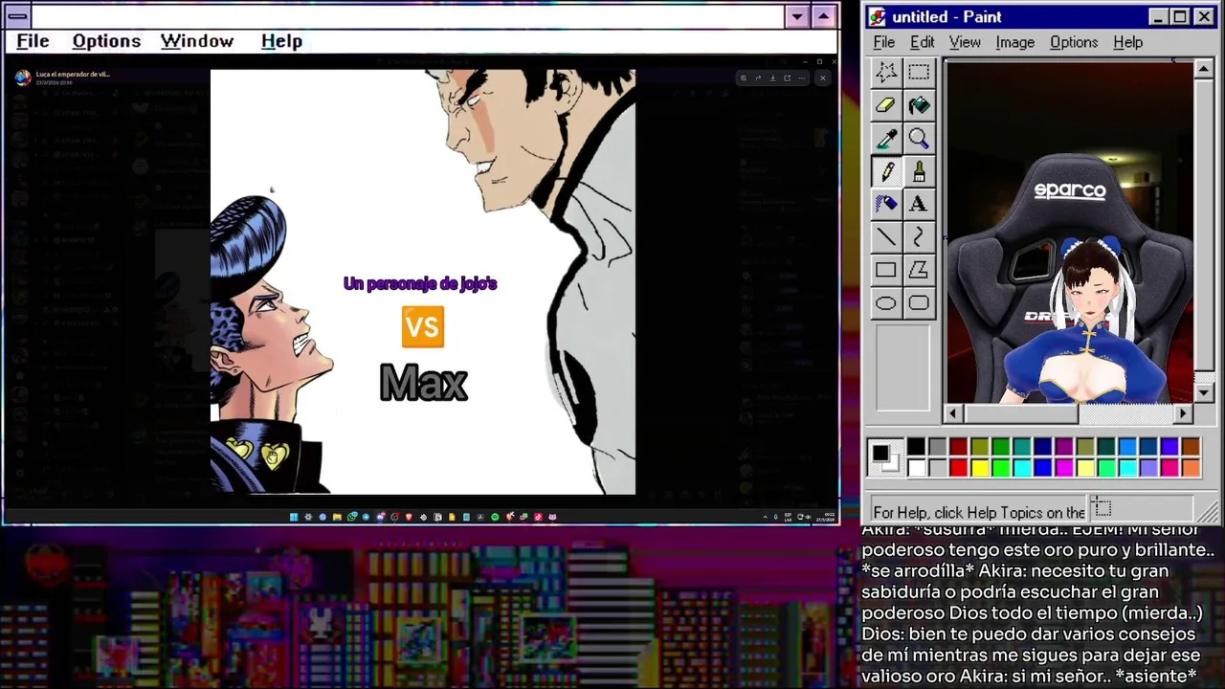
Task: Click the horizontal scrollbar thumb in Paint
Action: (x=1020, y=413)
